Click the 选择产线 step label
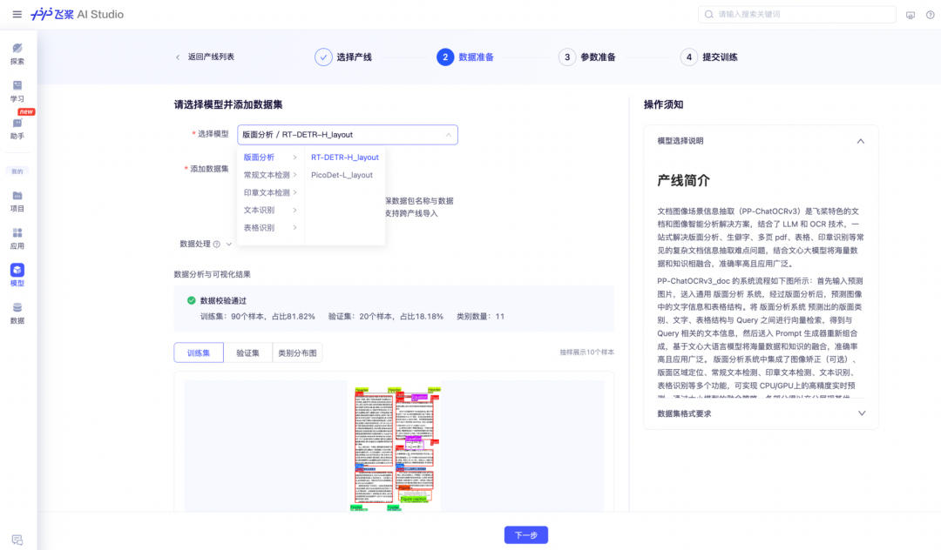The image size is (941, 550). tap(354, 57)
